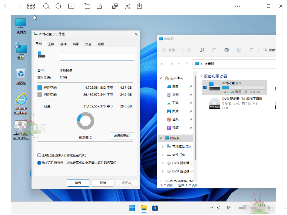This screenshot has width=287, height=215.
Task: Go to next image with forward arrow
Action: coord(18,6)
